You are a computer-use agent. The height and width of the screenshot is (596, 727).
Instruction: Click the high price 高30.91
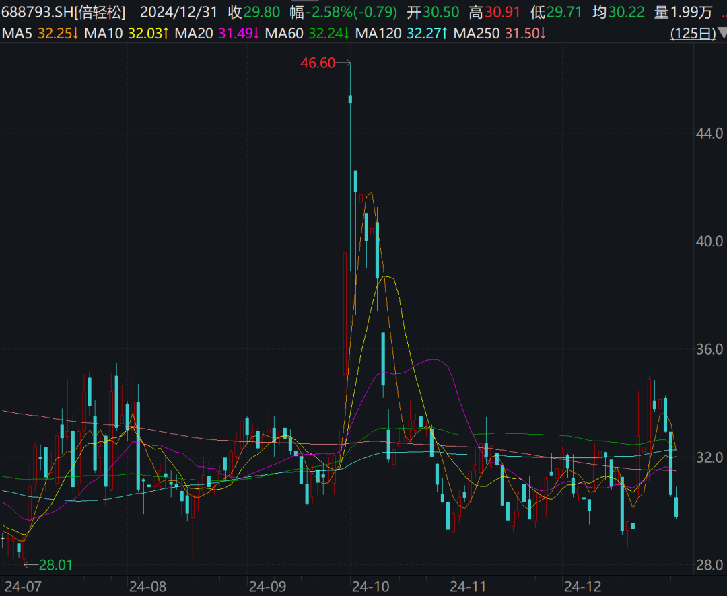coord(495,12)
